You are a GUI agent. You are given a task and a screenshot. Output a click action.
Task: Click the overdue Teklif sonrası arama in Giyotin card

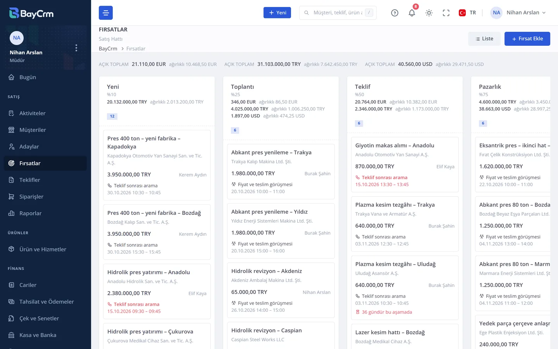[x=384, y=178]
